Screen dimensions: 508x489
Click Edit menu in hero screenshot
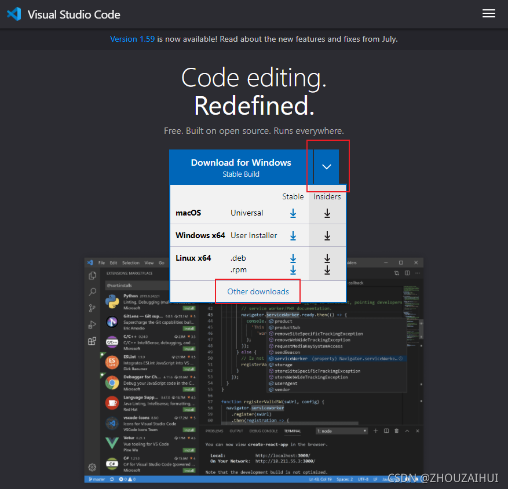click(114, 263)
